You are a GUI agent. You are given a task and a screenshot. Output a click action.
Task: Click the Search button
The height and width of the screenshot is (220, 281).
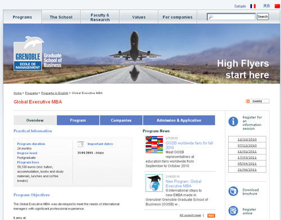tap(262, 17)
